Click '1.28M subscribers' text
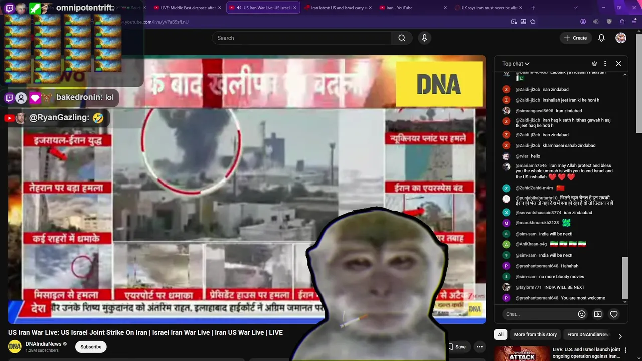The width and height of the screenshot is (642, 361). click(x=42, y=350)
